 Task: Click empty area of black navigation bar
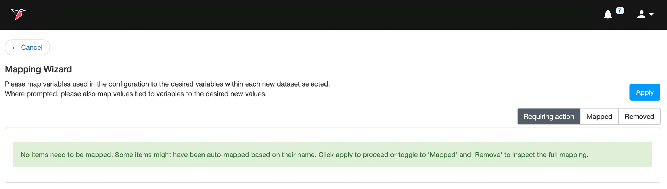(x=313, y=15)
